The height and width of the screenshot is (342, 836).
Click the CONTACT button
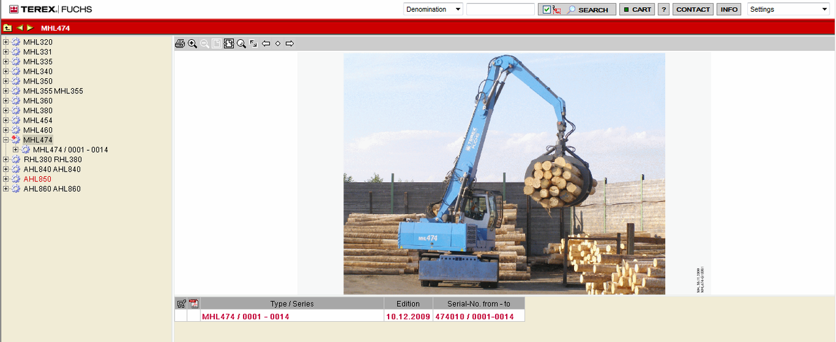pos(693,10)
